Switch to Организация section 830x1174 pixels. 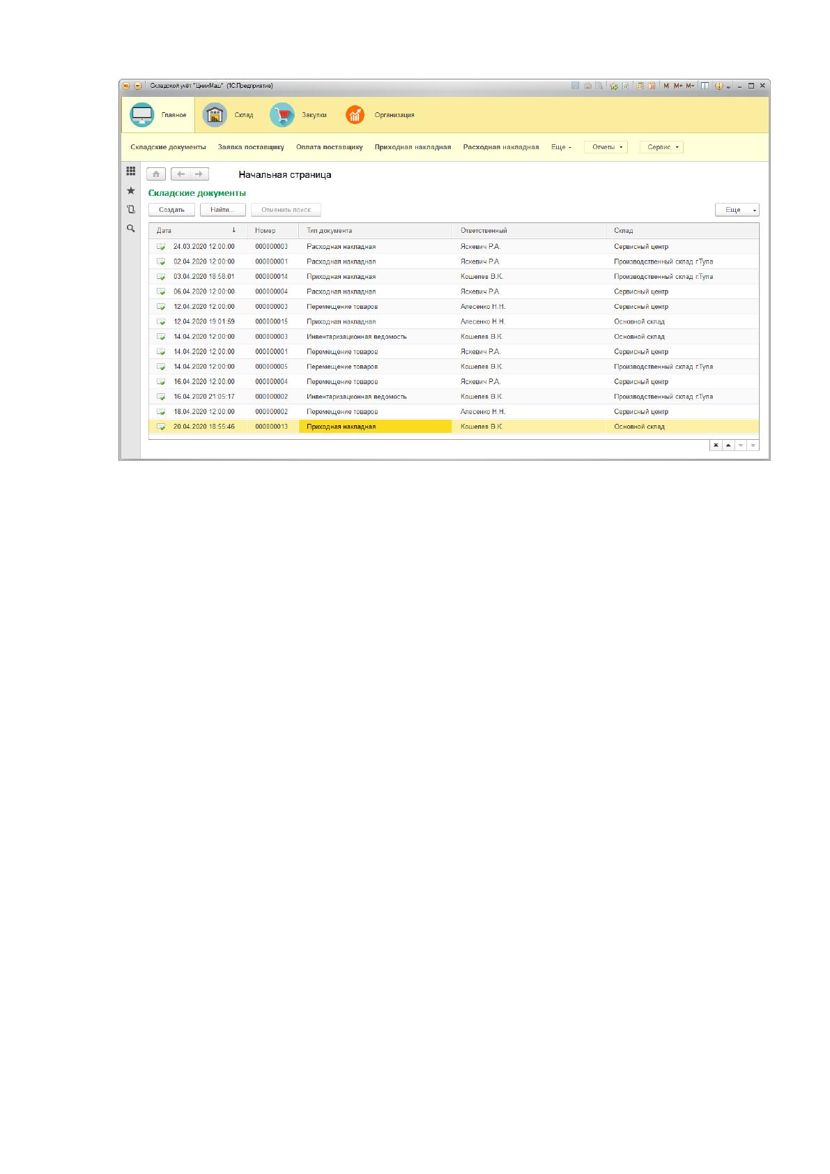[380, 115]
